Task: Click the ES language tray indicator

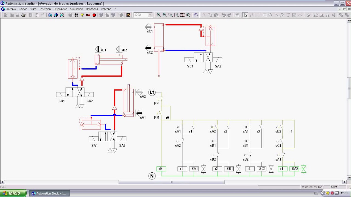Action: tap(316, 193)
